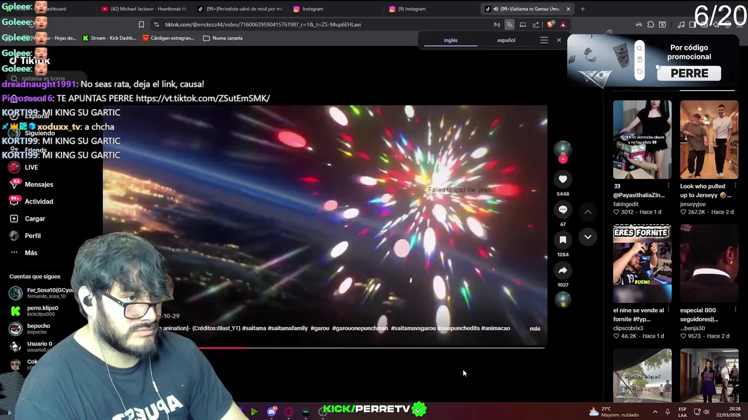Bookmark this page via address bar icon
Viewport: 748px width, 420px height.
141,24
